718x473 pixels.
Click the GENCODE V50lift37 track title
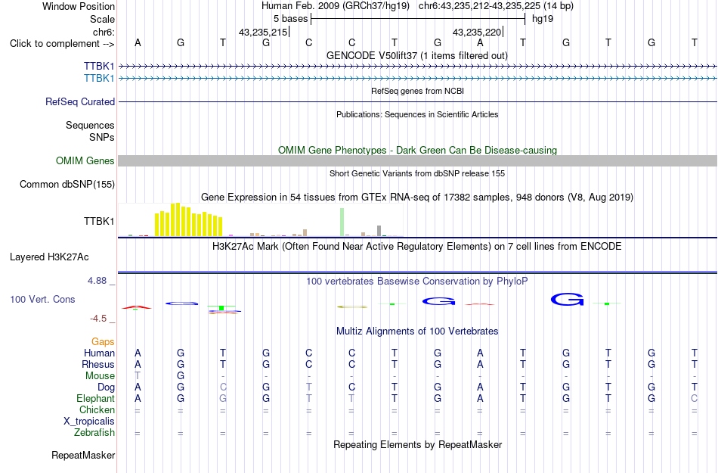click(416, 55)
